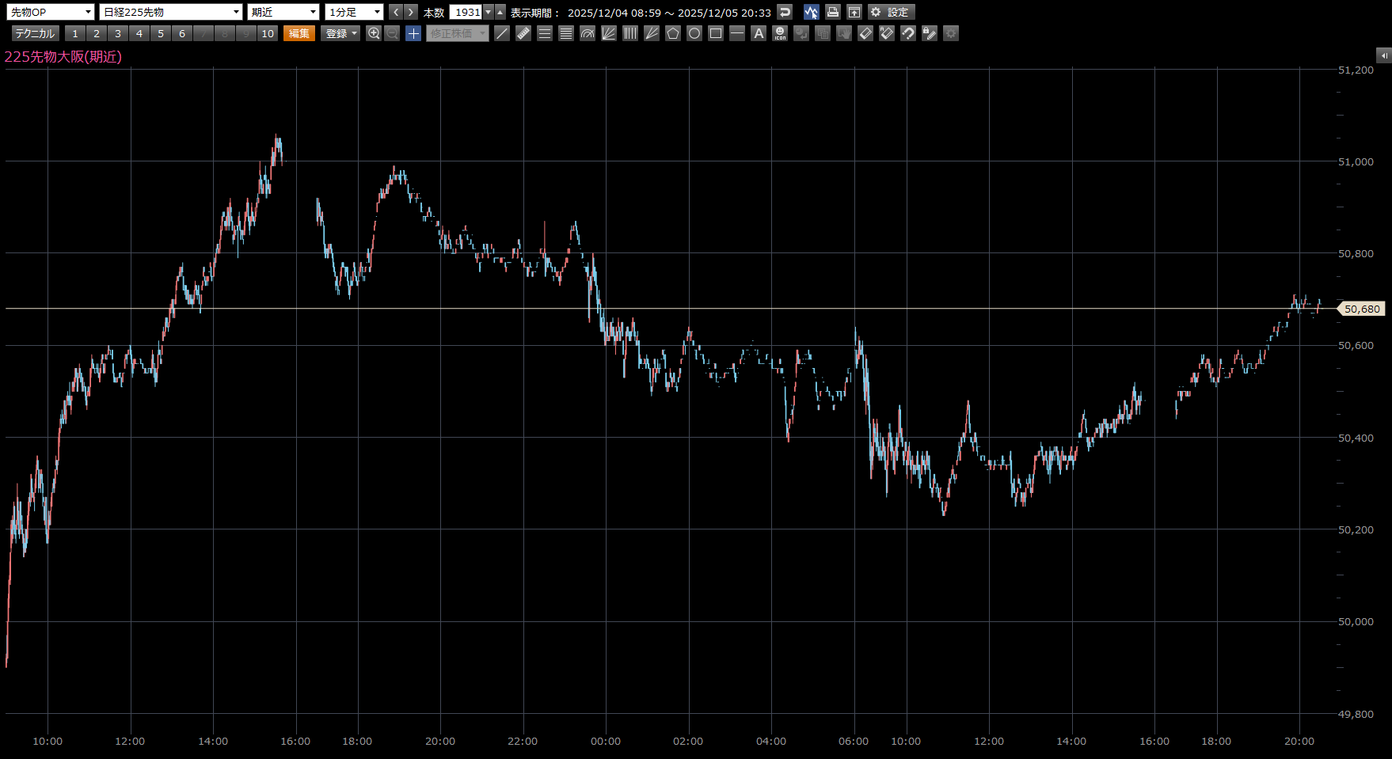
Task: Toggle the crosshair cursor button
Action: [x=413, y=33]
